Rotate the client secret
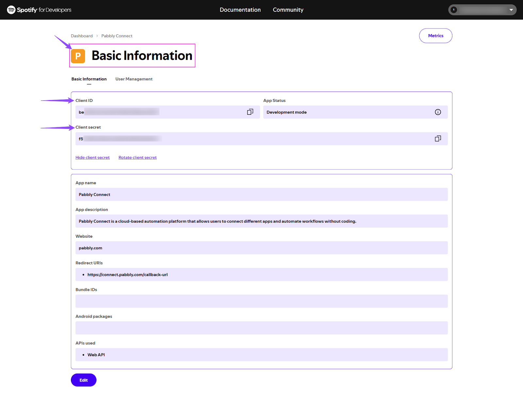The image size is (523, 395). [137, 158]
